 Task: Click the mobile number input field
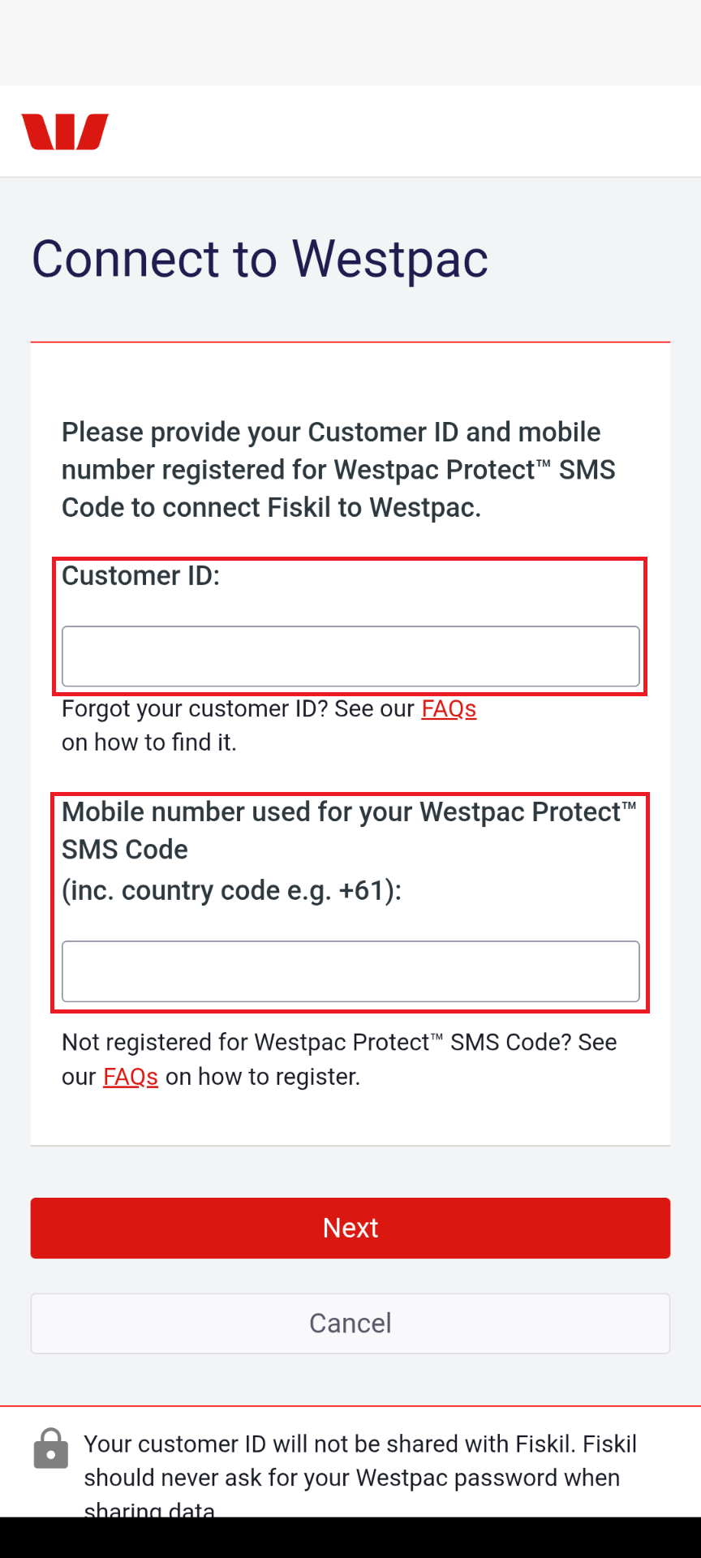coord(350,971)
